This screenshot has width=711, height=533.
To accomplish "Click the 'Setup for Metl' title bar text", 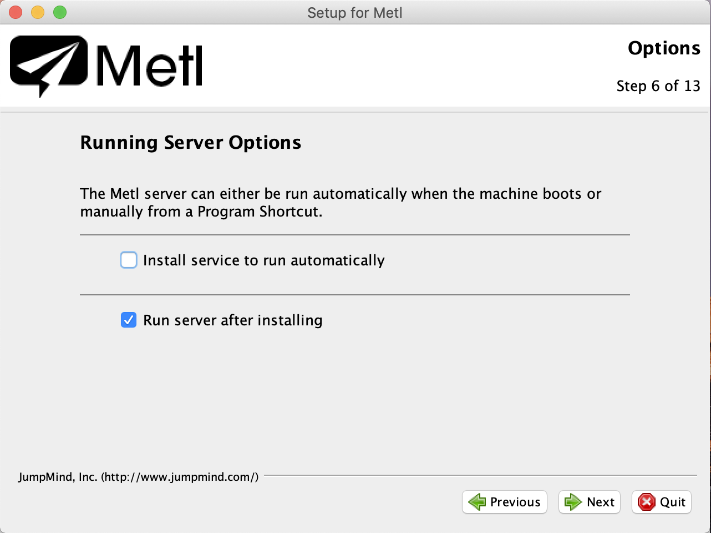I will (x=355, y=13).
